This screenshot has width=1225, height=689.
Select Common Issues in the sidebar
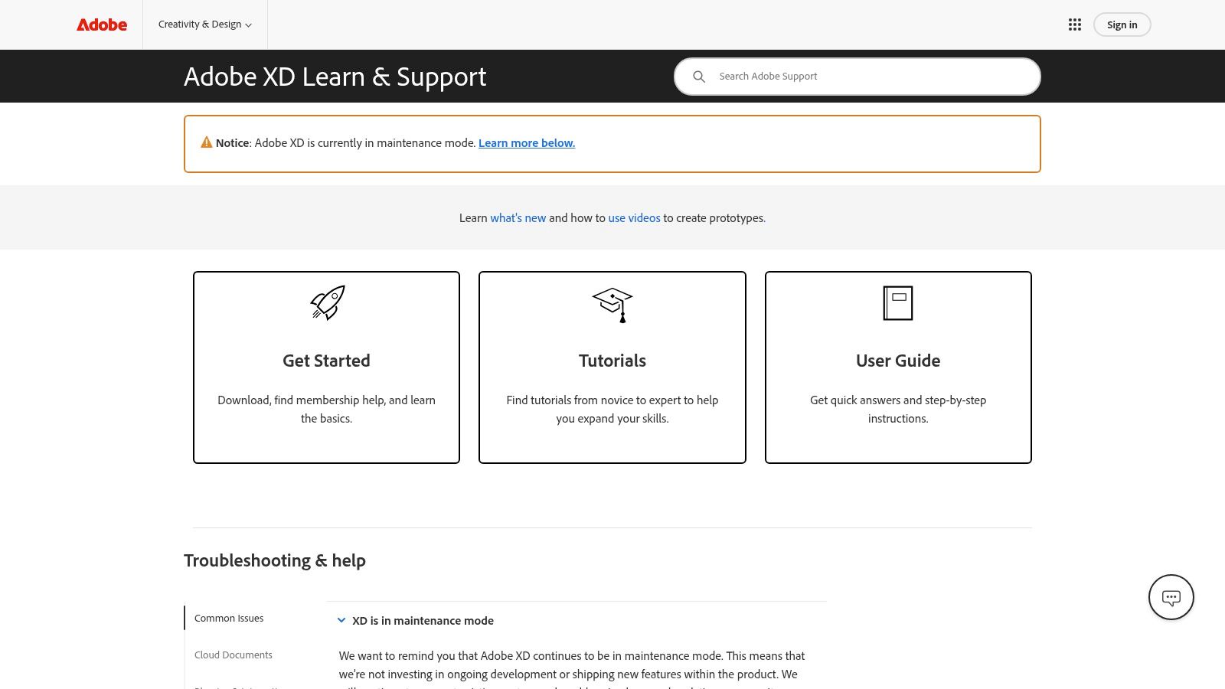(228, 618)
